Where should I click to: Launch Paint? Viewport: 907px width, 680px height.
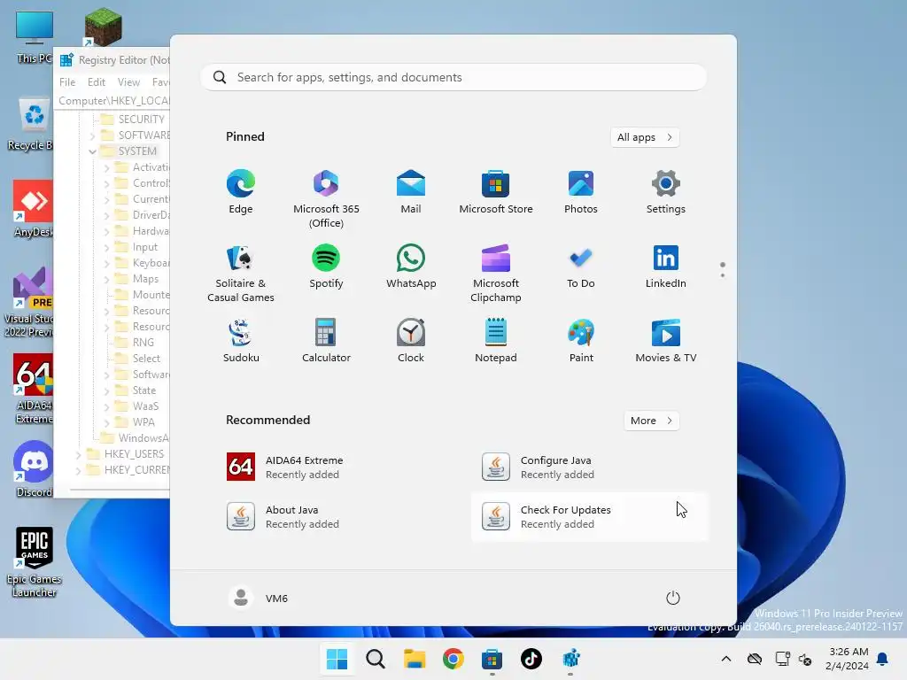click(581, 341)
